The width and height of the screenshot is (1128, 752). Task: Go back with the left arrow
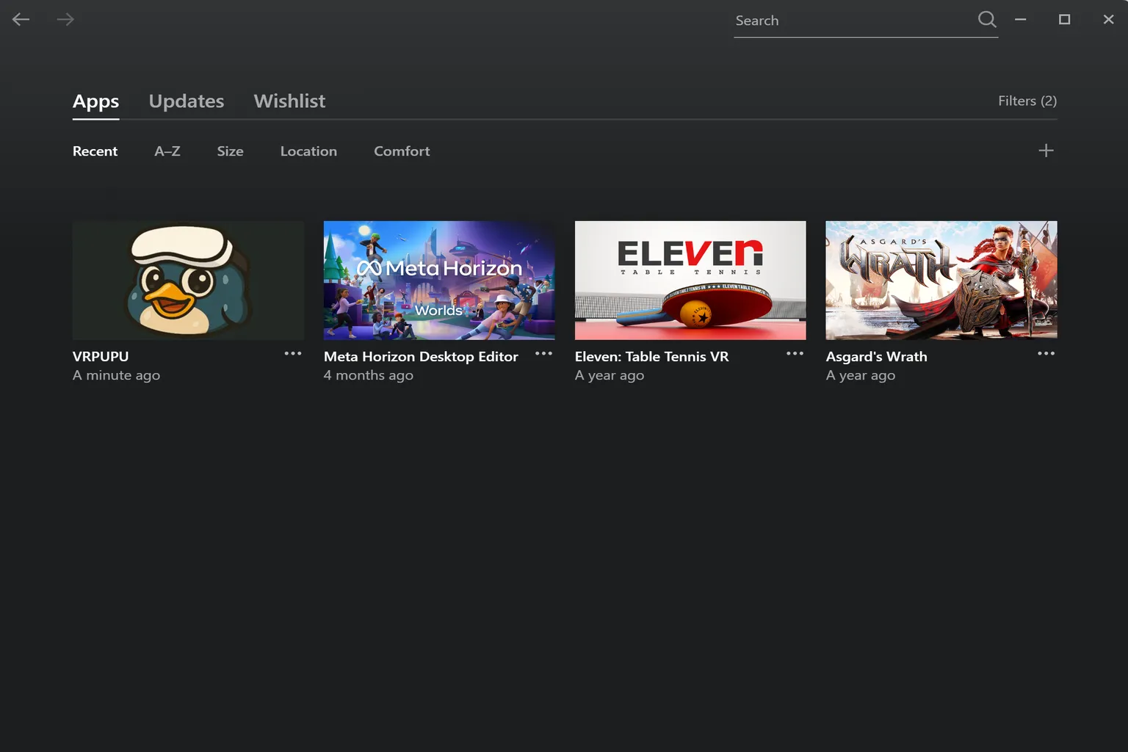[21, 20]
